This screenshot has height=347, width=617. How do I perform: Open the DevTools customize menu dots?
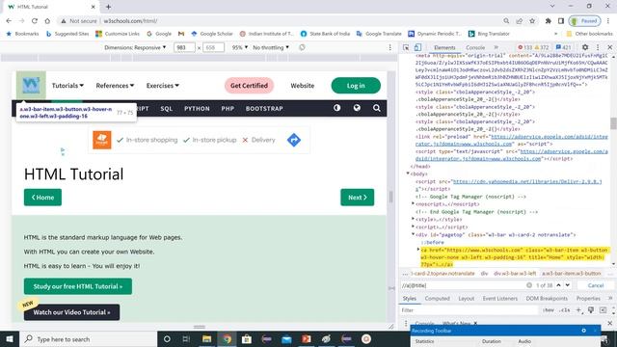point(598,47)
